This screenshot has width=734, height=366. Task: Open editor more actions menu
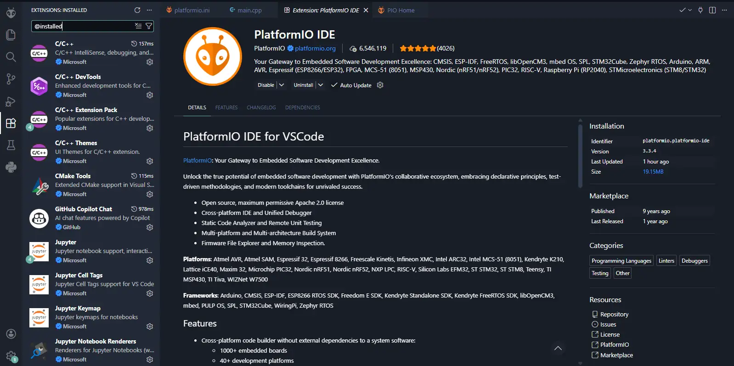724,10
